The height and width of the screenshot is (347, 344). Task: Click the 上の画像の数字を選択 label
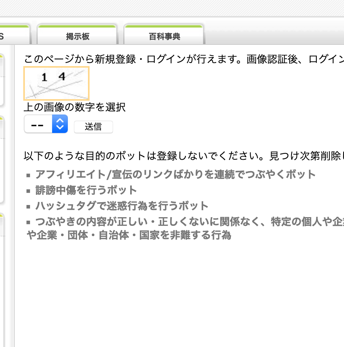[75, 107]
